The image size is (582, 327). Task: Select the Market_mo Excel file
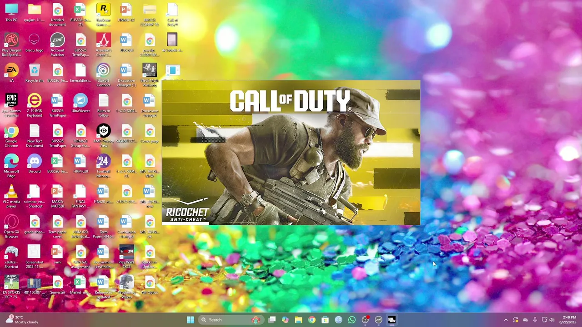tap(80, 286)
